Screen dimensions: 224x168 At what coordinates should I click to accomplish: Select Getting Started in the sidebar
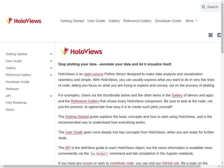(x=16, y=54)
